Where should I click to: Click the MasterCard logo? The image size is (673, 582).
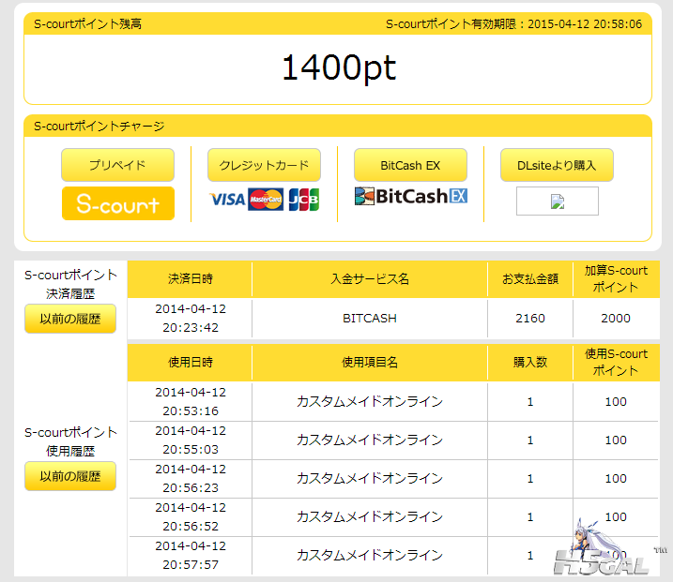266,200
